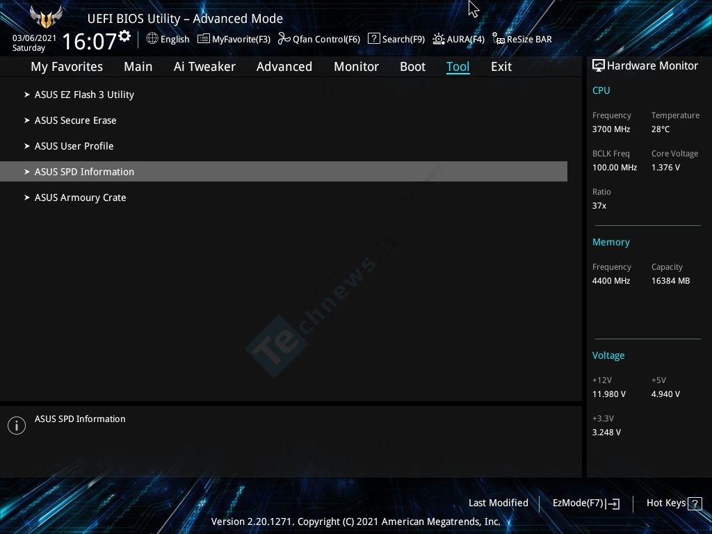Click the Memory section heading
Screen dimensions: 712x534
(610, 243)
